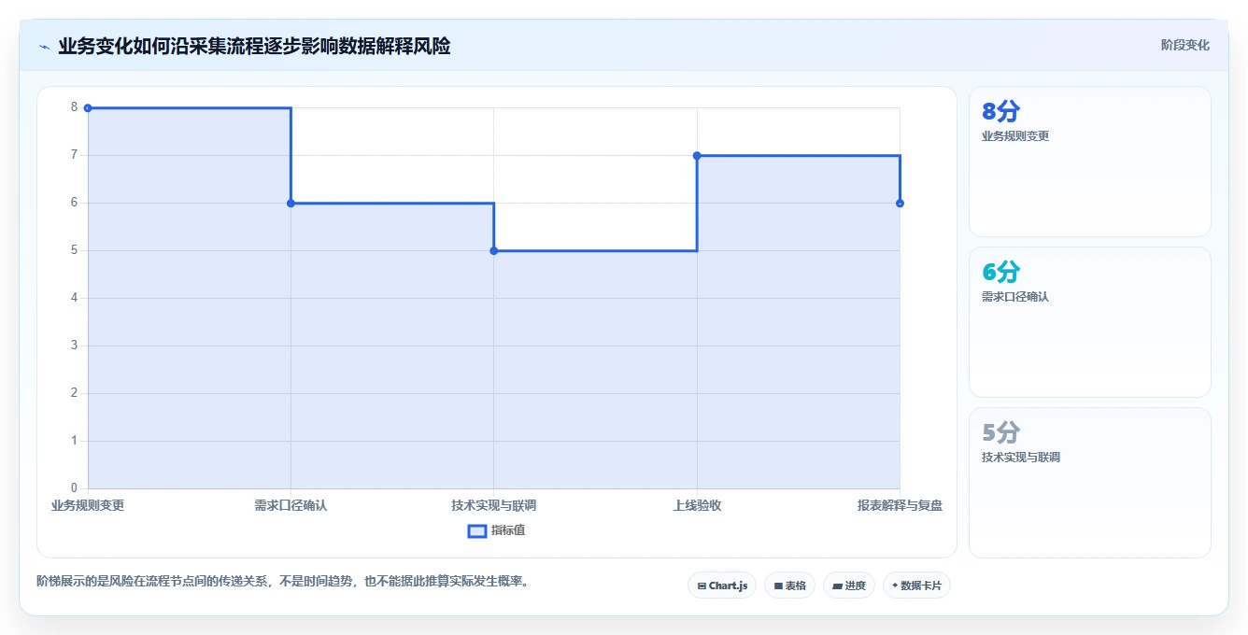1248x635 pixels.
Task: Click the footnote text starting 阶梯展示的是
Action: click(285, 581)
